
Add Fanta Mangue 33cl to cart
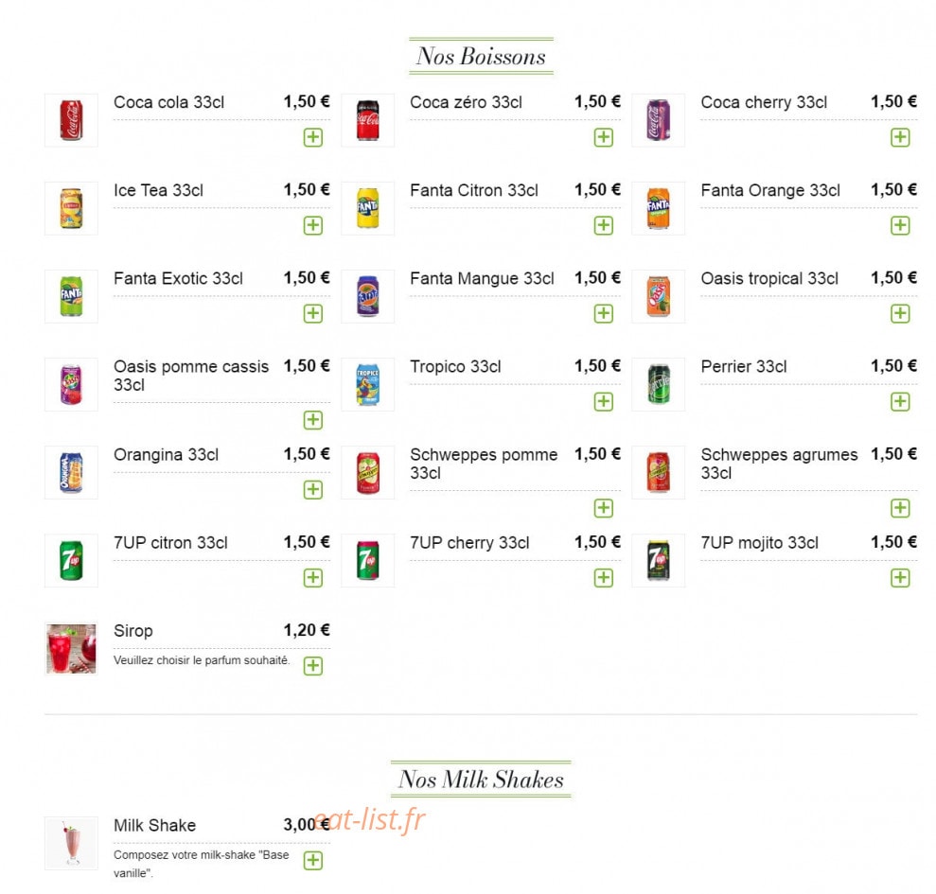[x=604, y=313]
